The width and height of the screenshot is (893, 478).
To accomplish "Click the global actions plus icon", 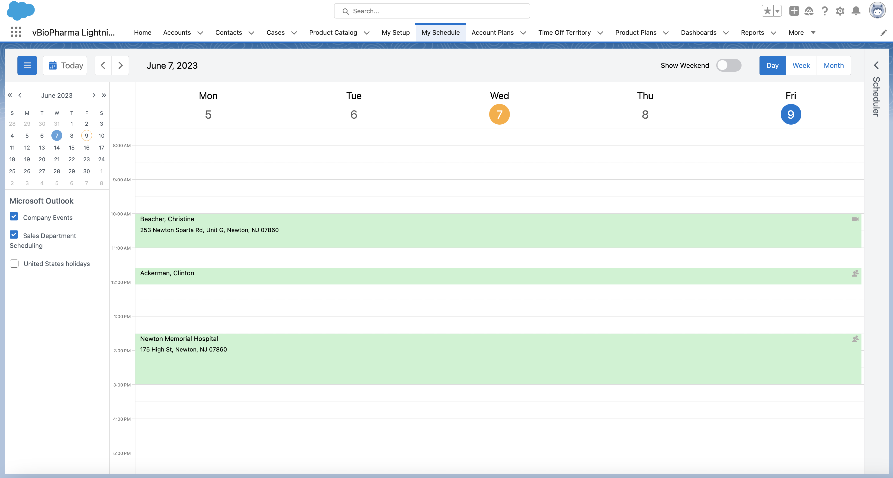I will tap(794, 11).
